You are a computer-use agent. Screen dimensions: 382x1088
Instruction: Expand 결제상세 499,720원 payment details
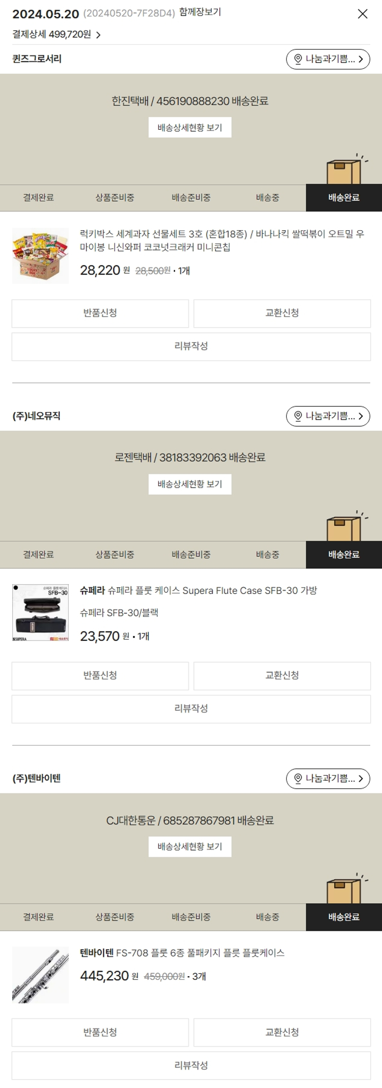[x=57, y=34]
